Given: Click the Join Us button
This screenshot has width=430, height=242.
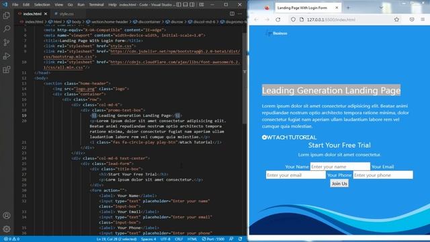Looking at the screenshot, I should click(339, 184).
